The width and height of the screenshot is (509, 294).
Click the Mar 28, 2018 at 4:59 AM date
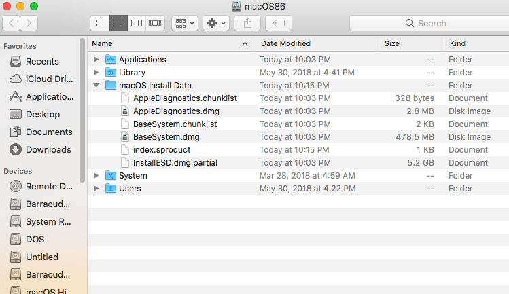[x=307, y=176]
